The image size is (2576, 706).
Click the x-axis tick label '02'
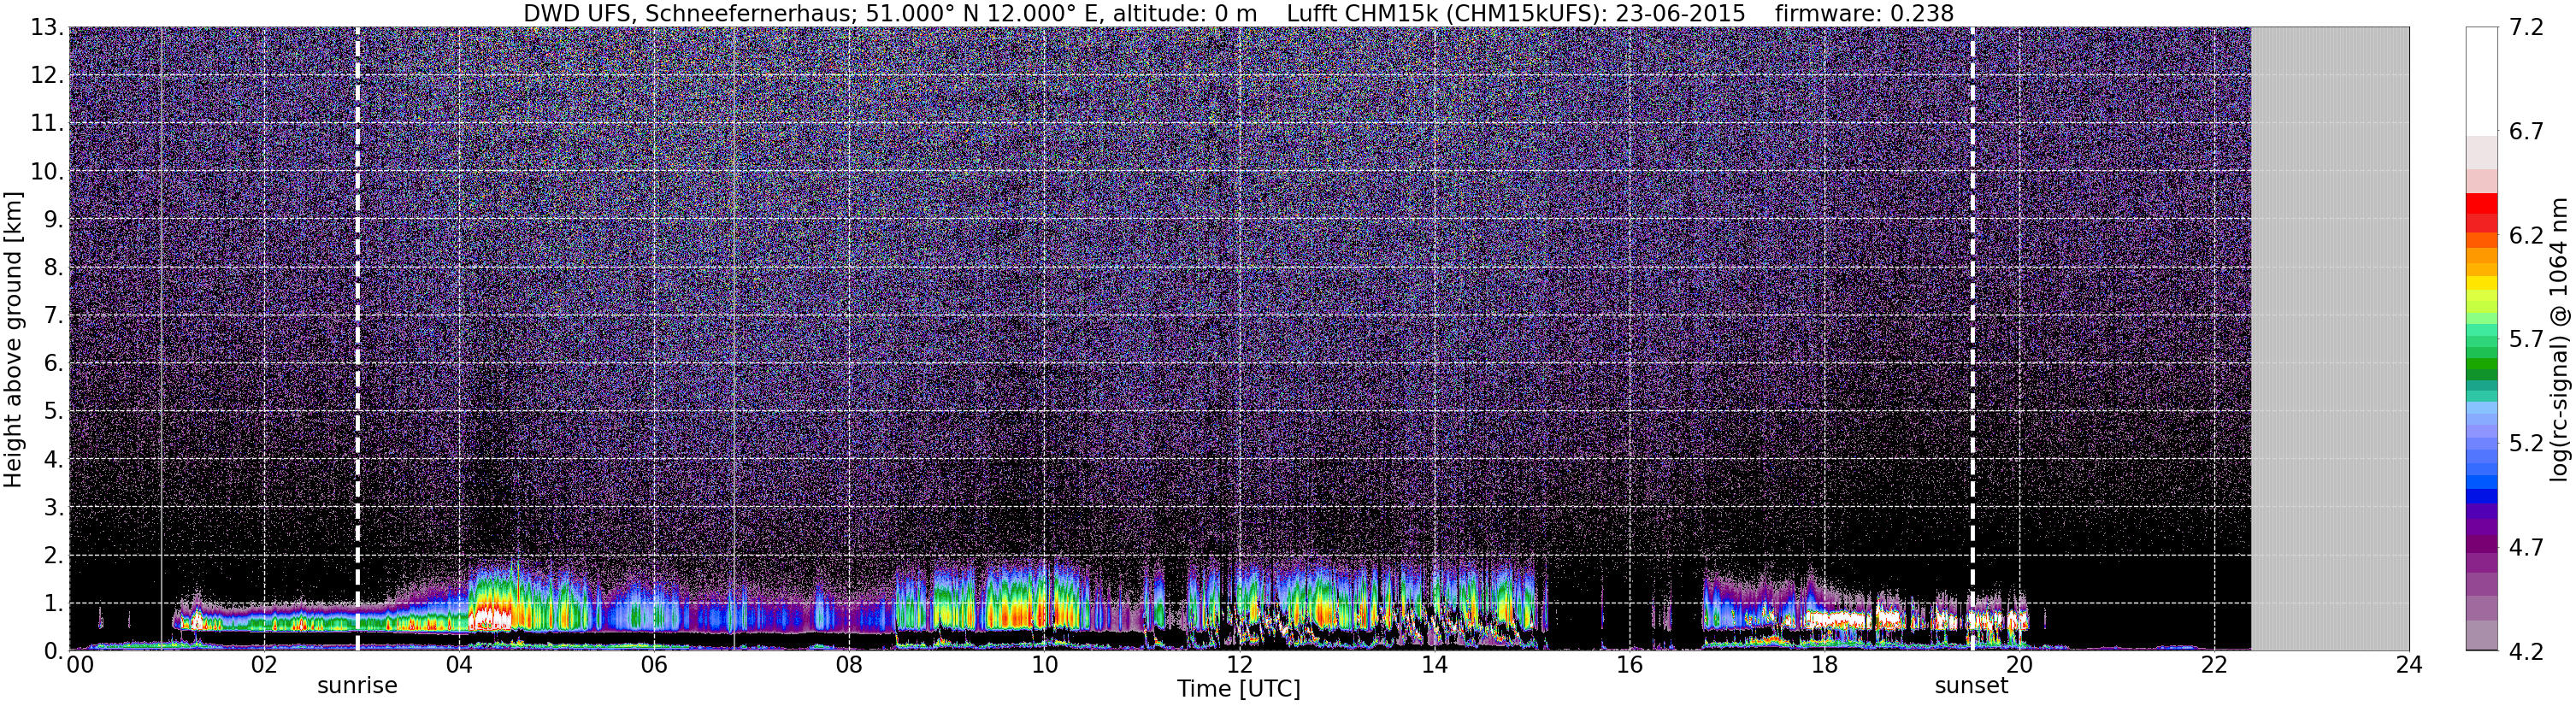[263, 665]
